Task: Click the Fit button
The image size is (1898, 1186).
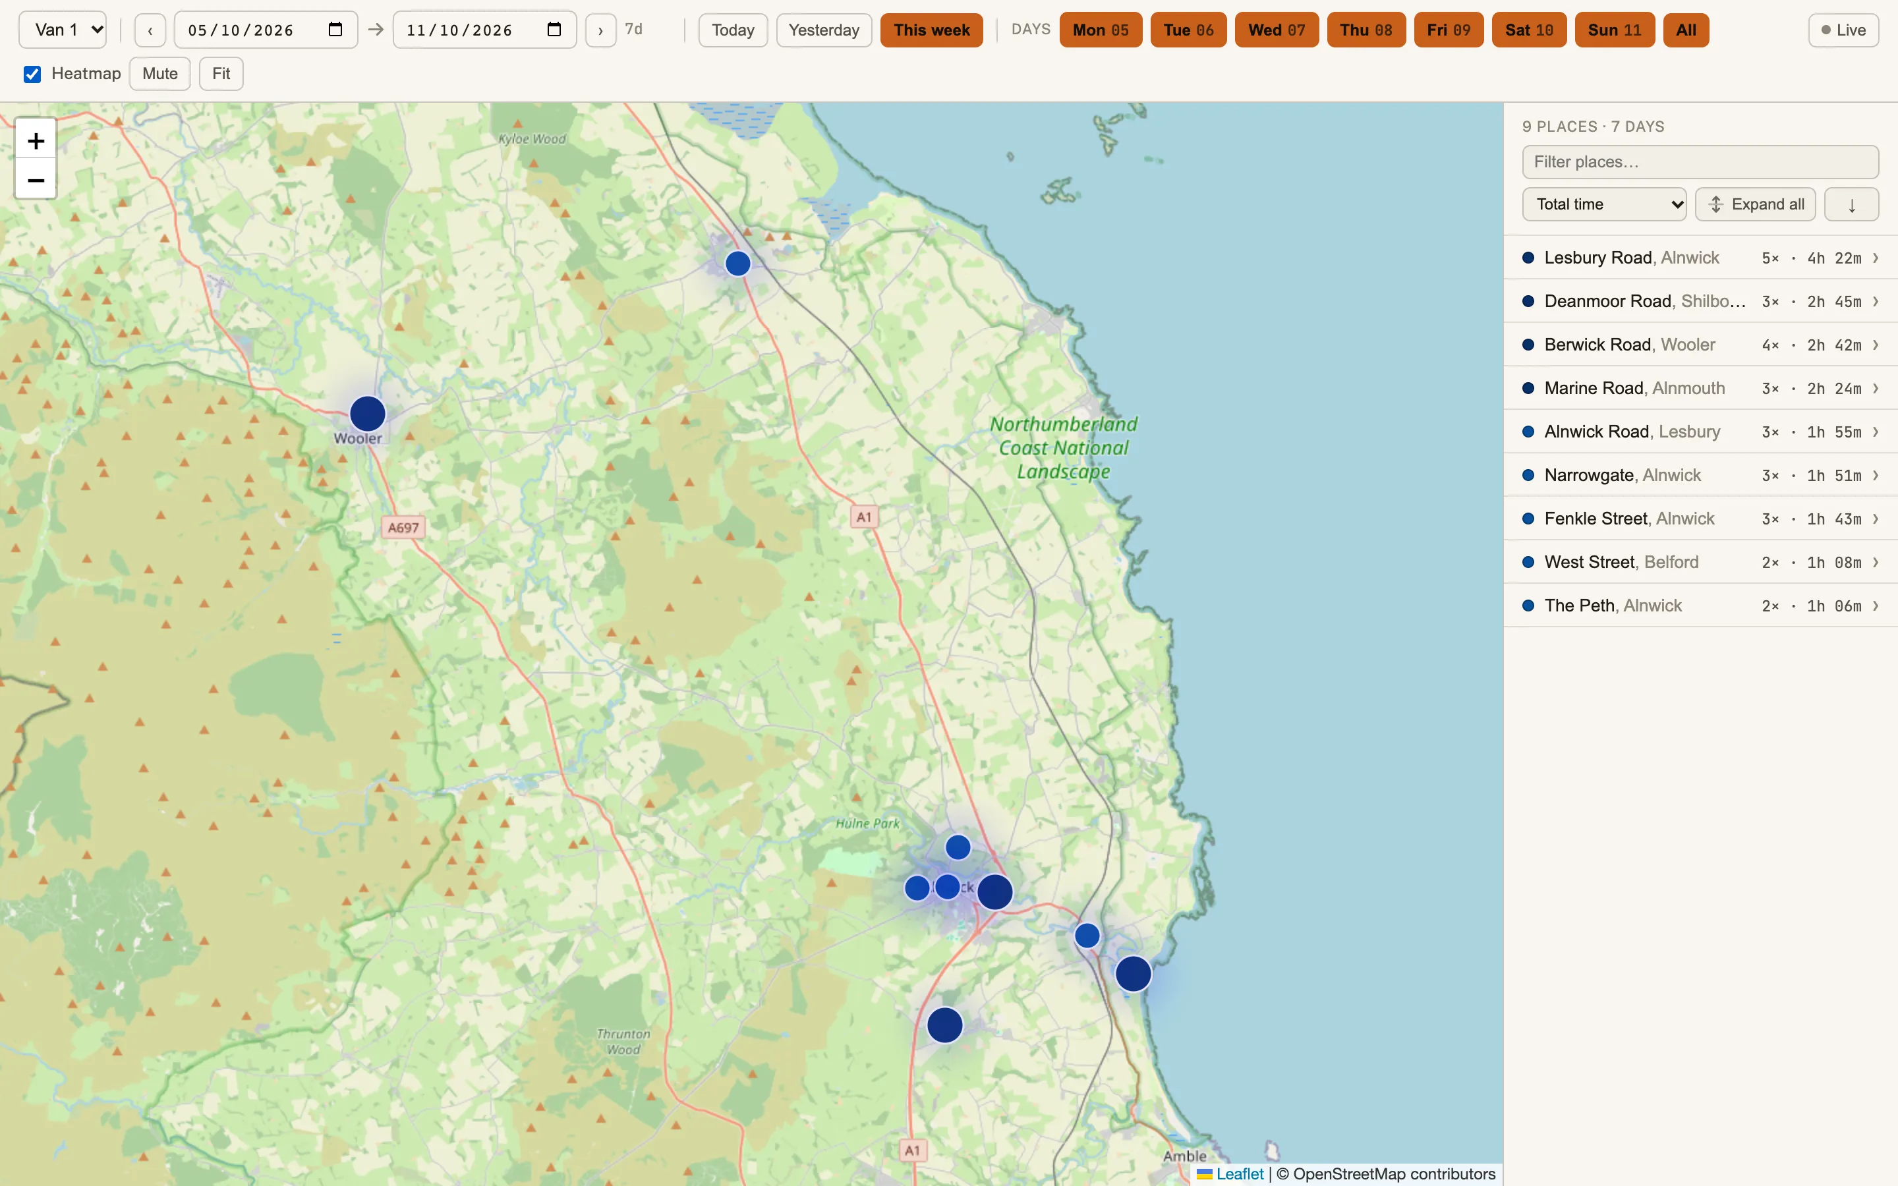Action: tap(221, 74)
